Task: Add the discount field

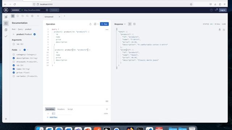Action: [x=14, y=62]
